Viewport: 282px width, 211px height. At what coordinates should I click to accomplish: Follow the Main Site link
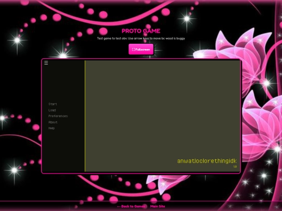pyautogui.click(x=158, y=206)
